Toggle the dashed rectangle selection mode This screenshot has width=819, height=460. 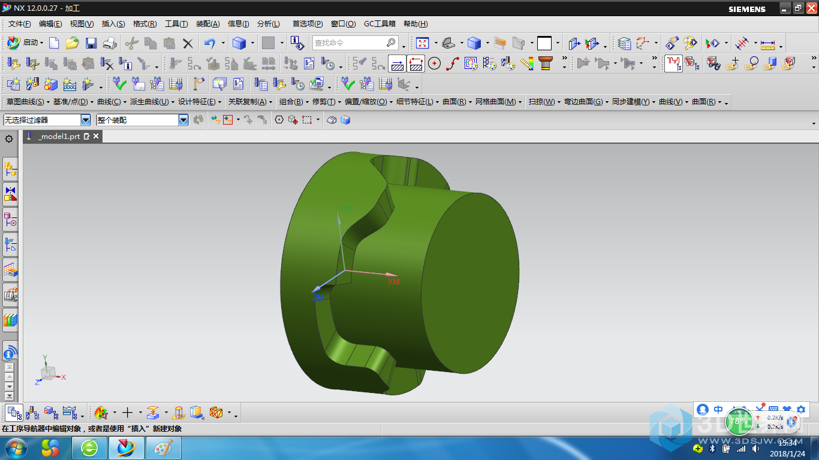[307, 120]
